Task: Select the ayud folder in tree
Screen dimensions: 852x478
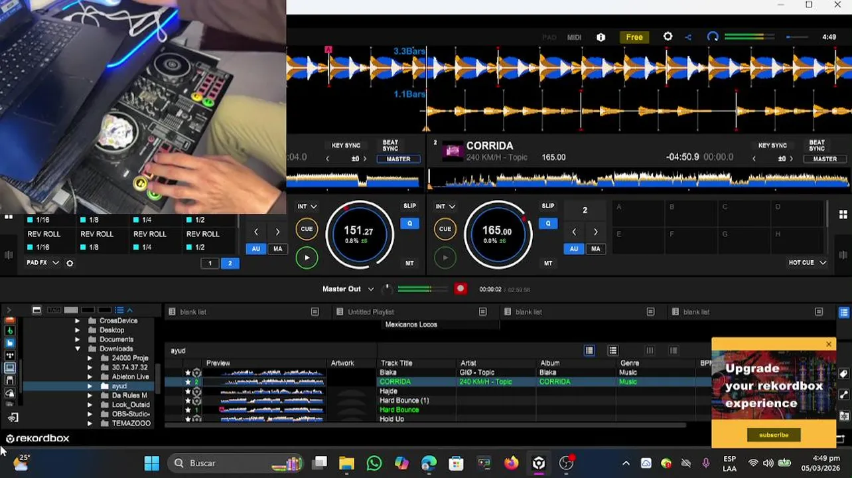Action: click(89, 386)
